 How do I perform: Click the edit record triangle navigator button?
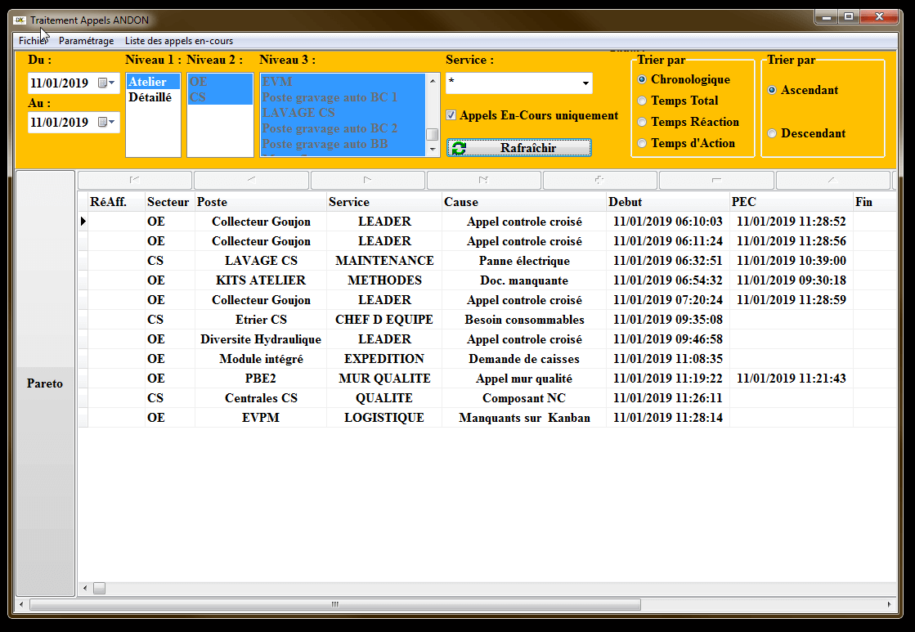click(832, 181)
